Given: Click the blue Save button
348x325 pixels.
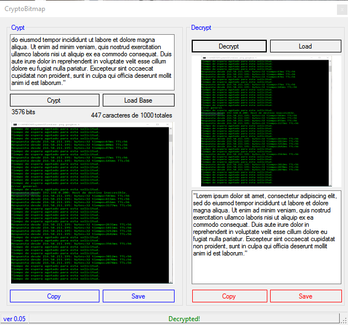Looking at the screenshot, I should pos(139,296).
